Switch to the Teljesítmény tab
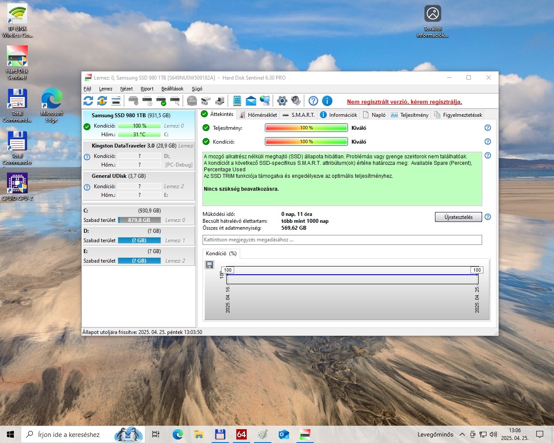 tap(410, 115)
